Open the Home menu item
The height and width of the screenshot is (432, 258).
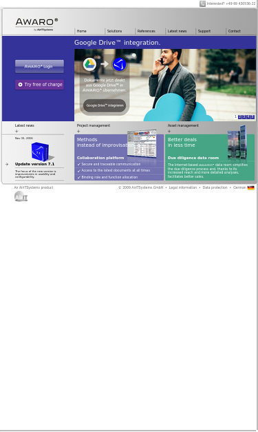click(81, 31)
